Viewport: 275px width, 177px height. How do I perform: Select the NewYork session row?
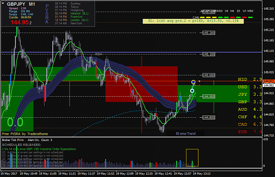[68, 23]
